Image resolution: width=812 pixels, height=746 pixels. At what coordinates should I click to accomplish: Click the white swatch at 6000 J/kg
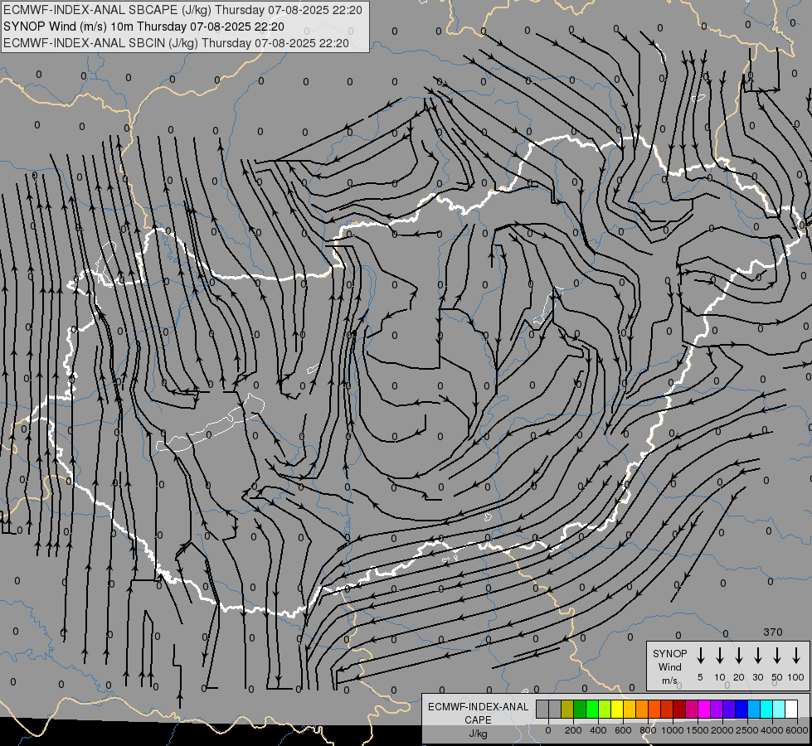790,709
